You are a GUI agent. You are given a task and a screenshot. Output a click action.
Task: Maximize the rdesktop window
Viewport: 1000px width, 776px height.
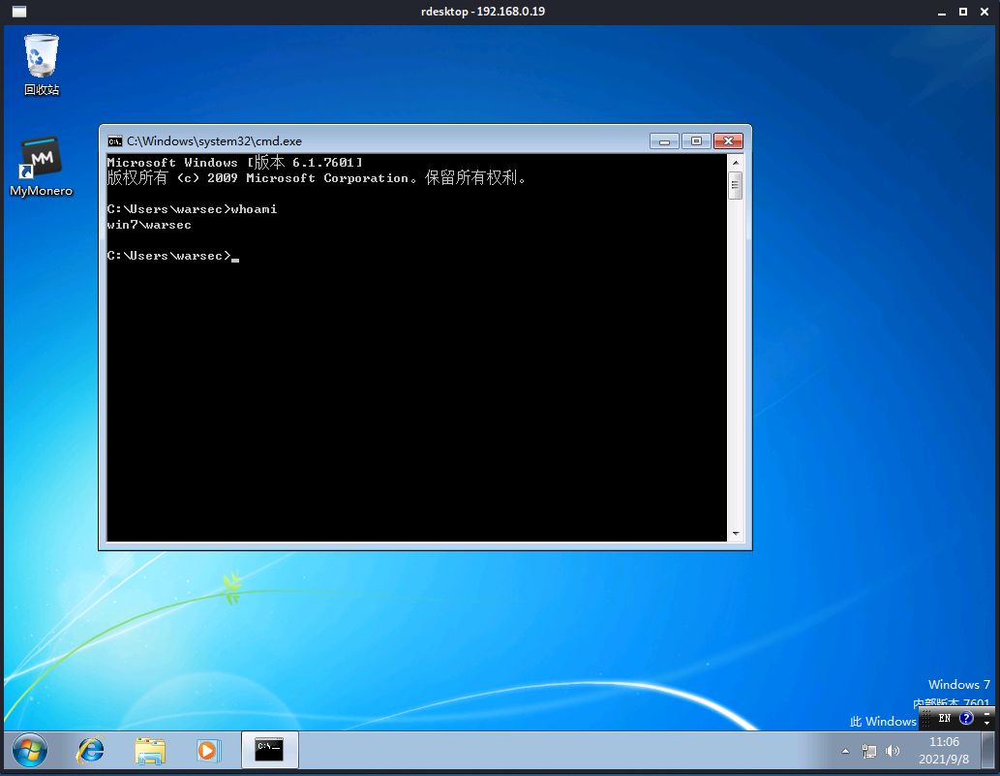pyautogui.click(x=963, y=12)
